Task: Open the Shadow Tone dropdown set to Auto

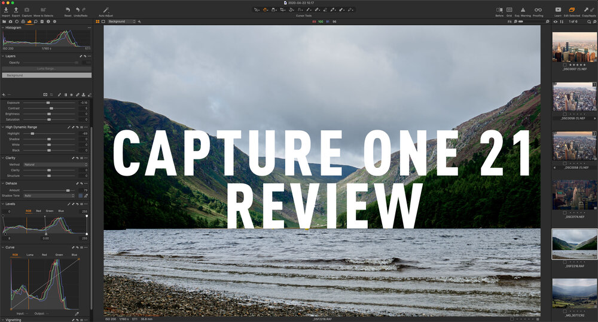Action: click(49, 195)
